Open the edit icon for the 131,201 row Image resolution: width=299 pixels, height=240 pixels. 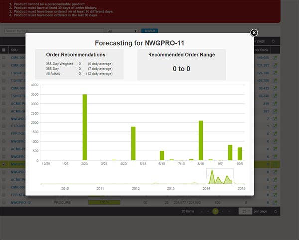(x=275, y=65)
